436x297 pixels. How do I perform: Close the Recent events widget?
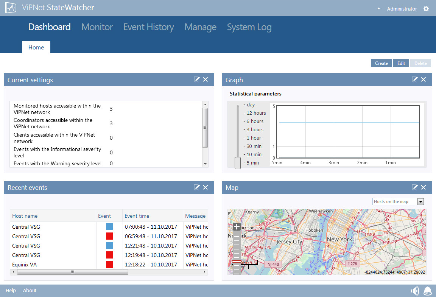205,188
